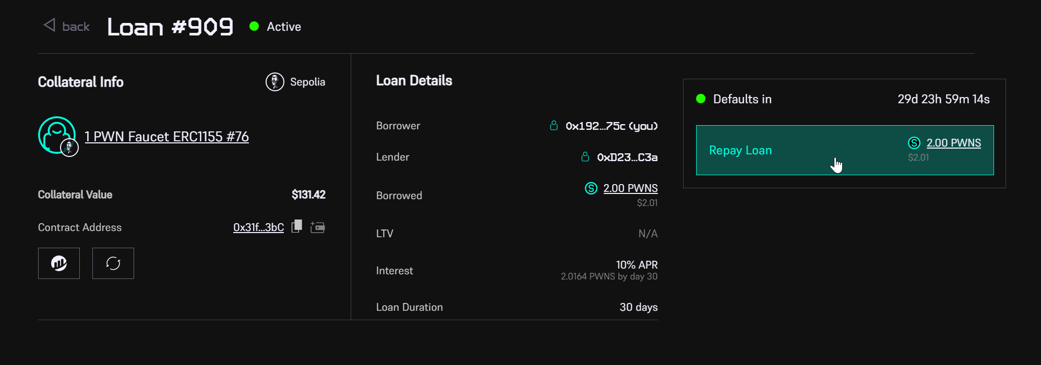
Task: Click the PWNS token icon beside Borrowed
Action: pyautogui.click(x=591, y=188)
